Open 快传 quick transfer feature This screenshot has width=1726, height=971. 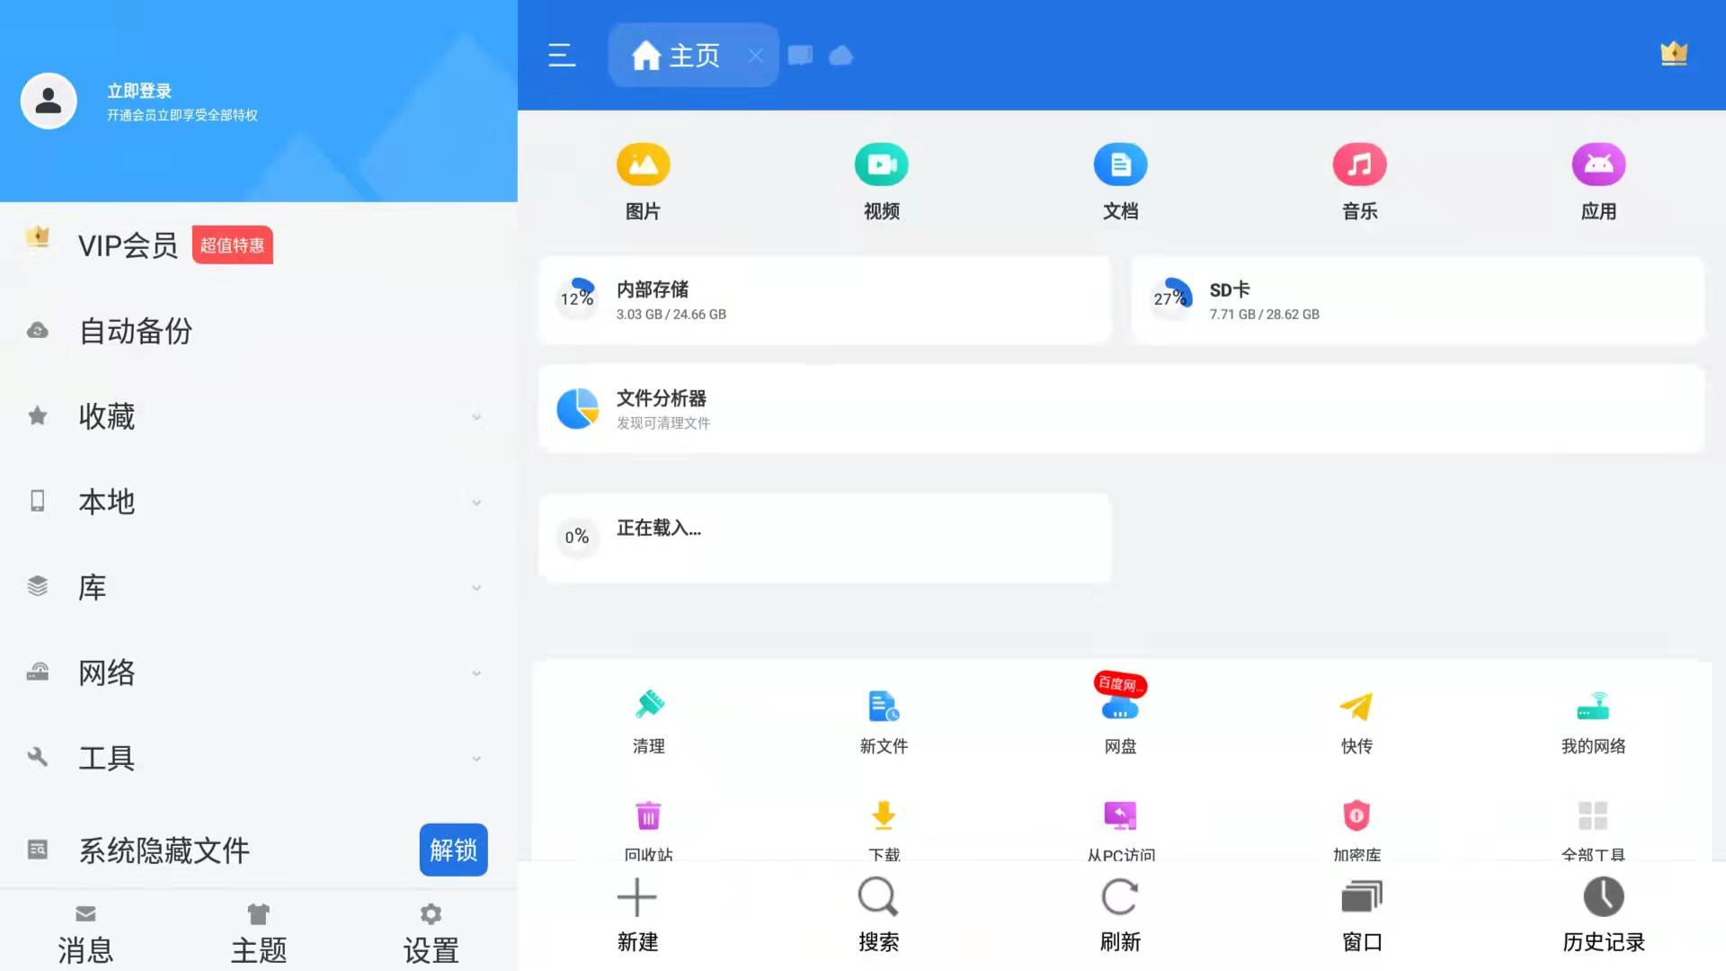point(1357,718)
